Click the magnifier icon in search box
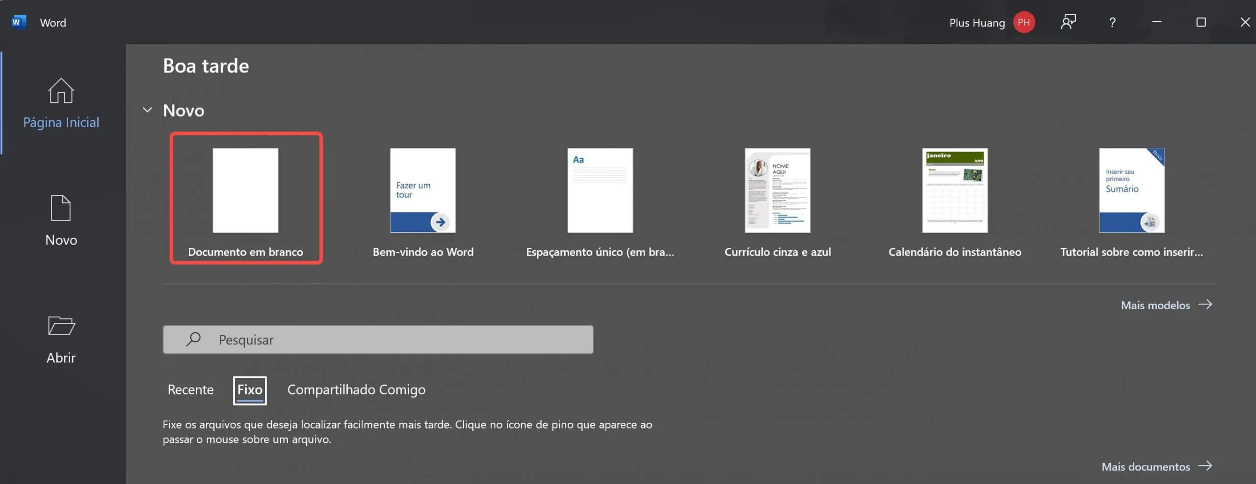The image size is (1256, 484). coord(194,339)
